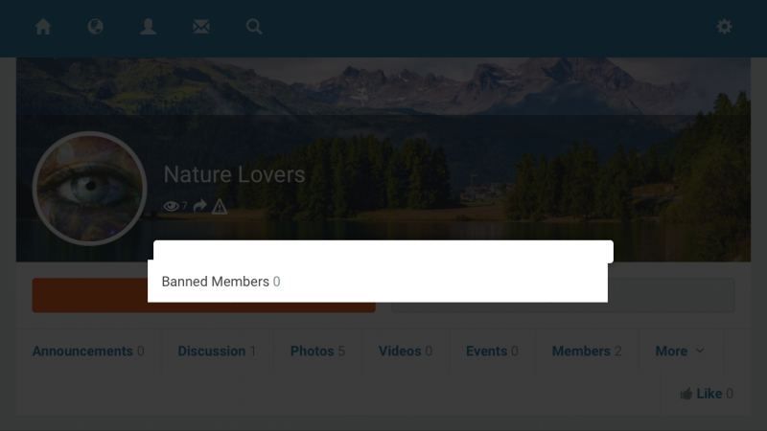Open the Discussion tab
This screenshot has width=767, height=431.
pyautogui.click(x=217, y=351)
